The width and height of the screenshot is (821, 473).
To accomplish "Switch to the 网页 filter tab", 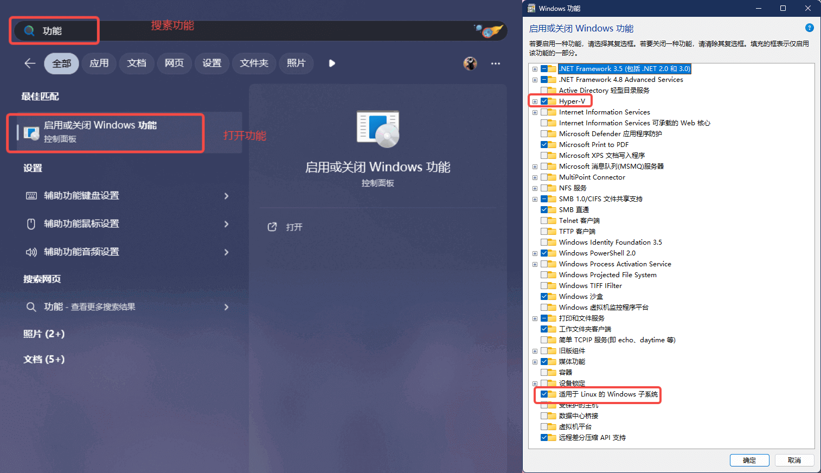I will click(x=174, y=63).
